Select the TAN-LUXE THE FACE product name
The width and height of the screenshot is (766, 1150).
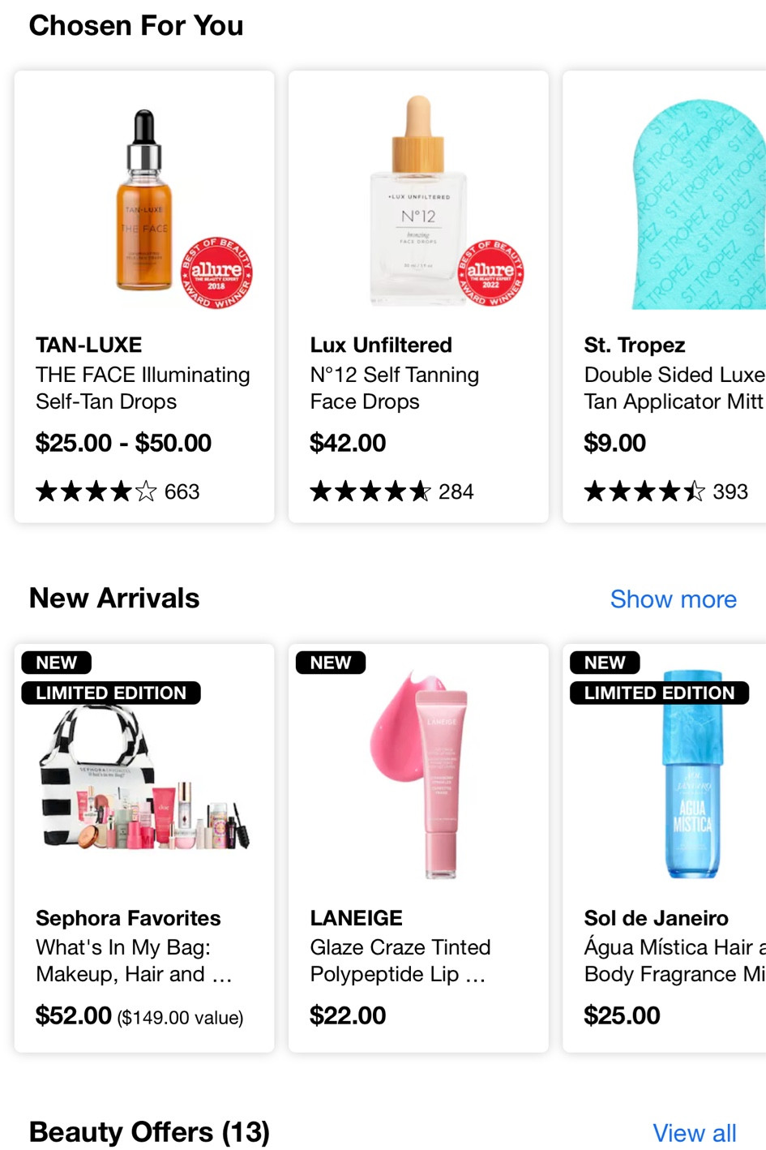click(x=143, y=388)
